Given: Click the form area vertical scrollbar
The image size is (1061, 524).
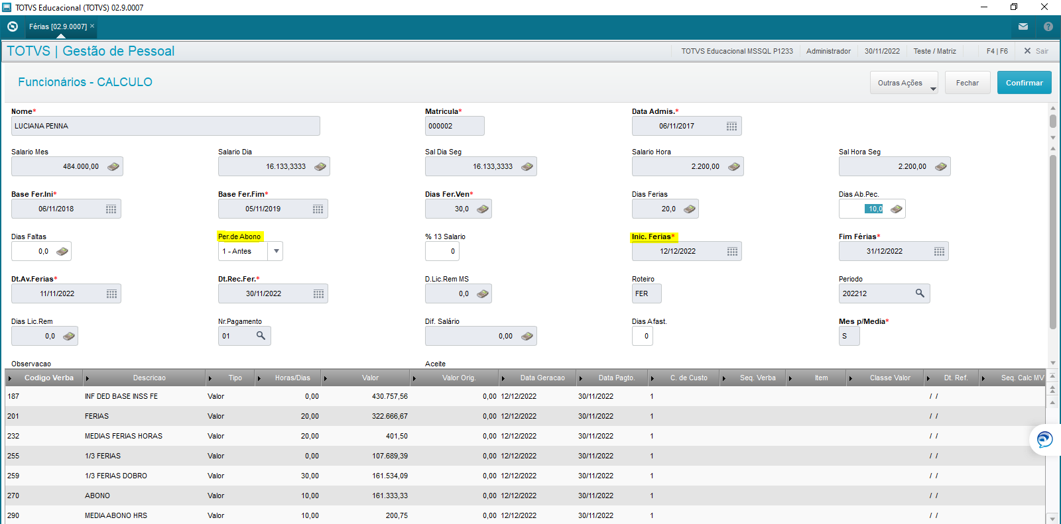Looking at the screenshot, I should (1053, 242).
